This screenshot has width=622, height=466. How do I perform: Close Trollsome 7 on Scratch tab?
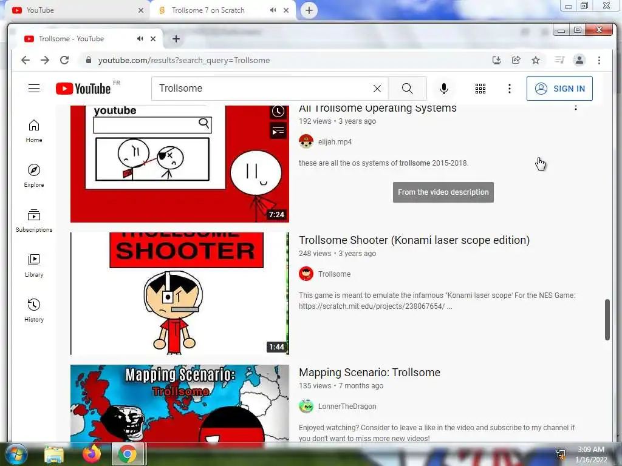[x=286, y=10]
